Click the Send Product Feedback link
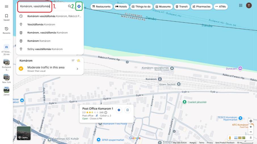The image size is (257, 144). coord(225,143)
